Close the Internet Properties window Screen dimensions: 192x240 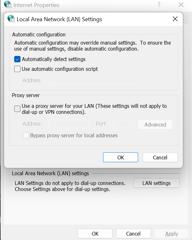[x=181, y=5]
